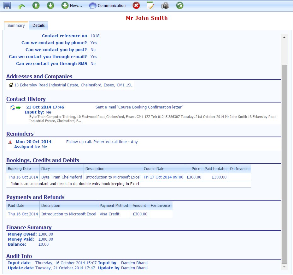Image resolution: width=293 pixels, height=275 pixels.
Task: Click the Communication speech bubble icon
Action: (93, 6)
